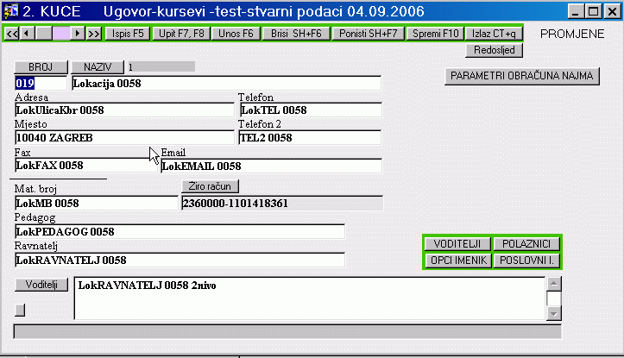The height and width of the screenshot is (358, 624).
Task: Open Upit F7, F8 query
Action: 181,34
